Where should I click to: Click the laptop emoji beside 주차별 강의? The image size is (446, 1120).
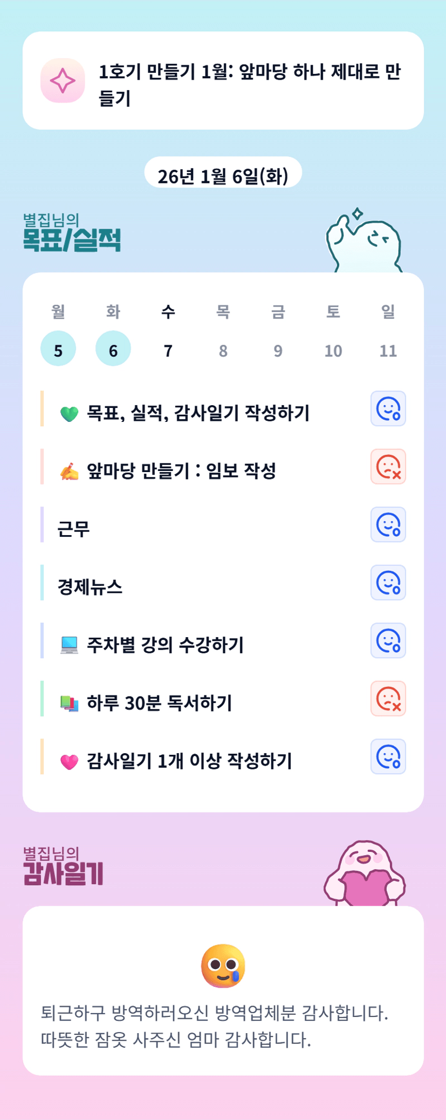click(x=69, y=645)
